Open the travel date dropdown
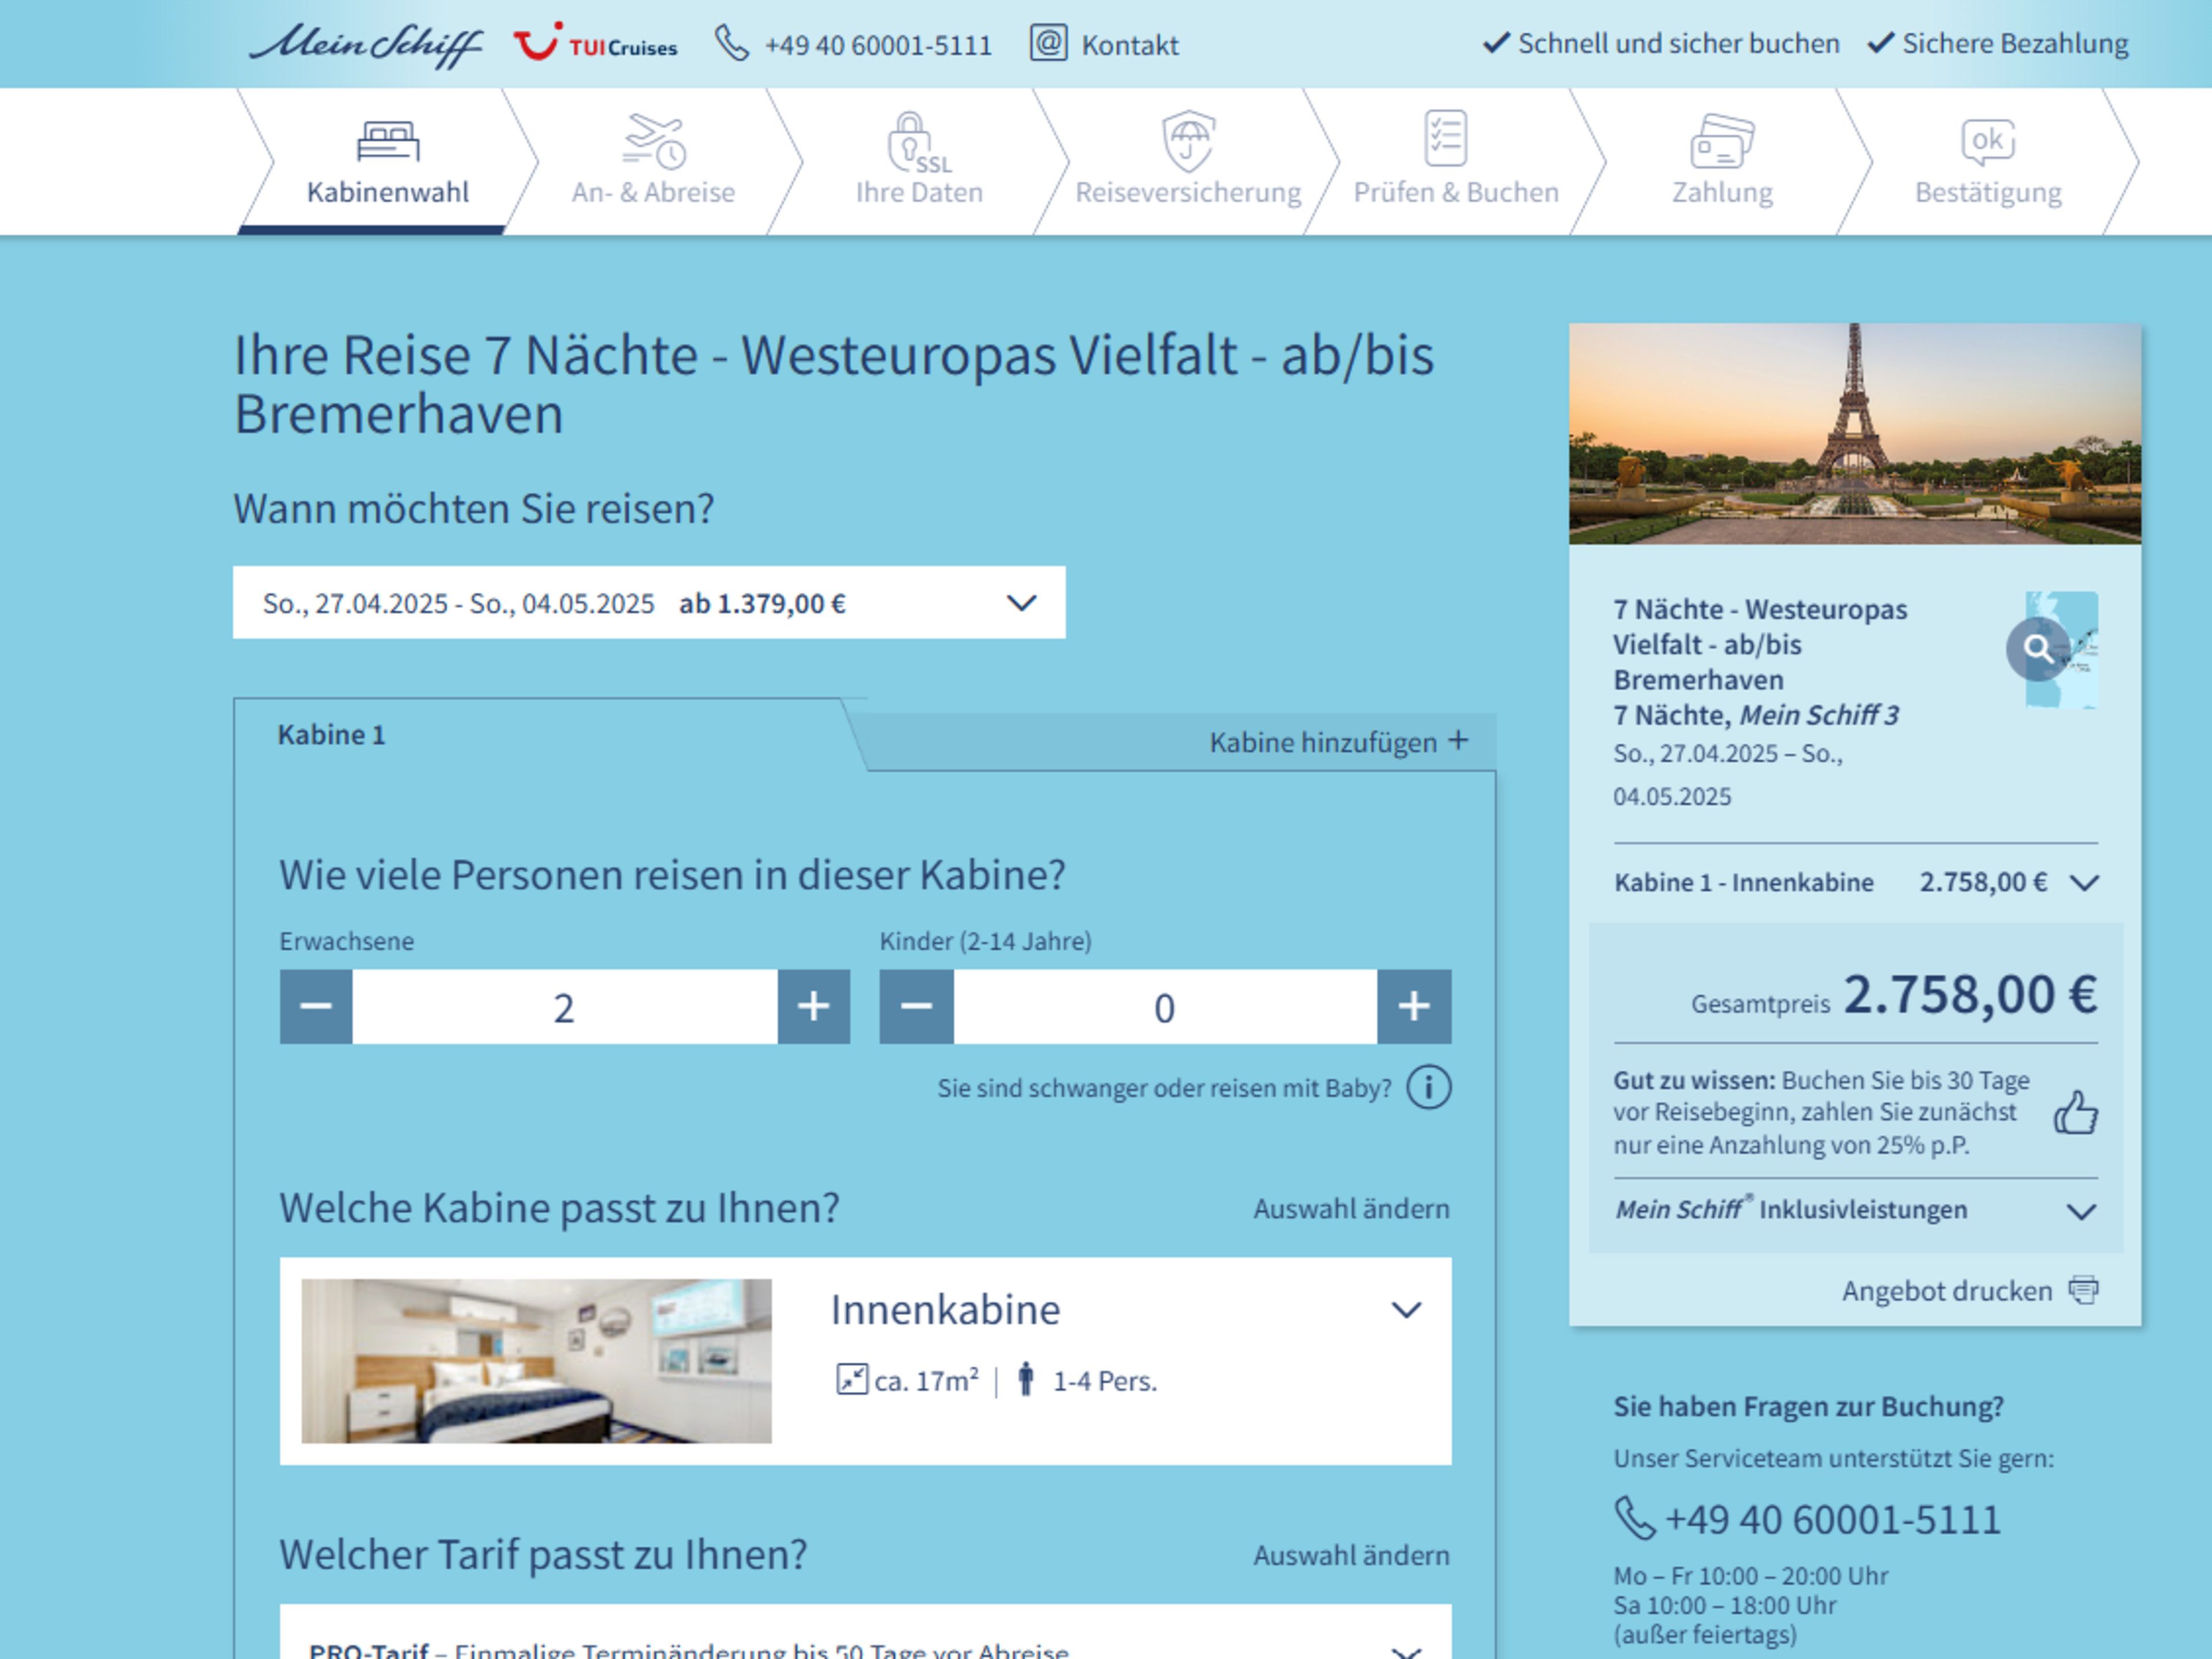The height and width of the screenshot is (1659, 2212). coord(649,603)
